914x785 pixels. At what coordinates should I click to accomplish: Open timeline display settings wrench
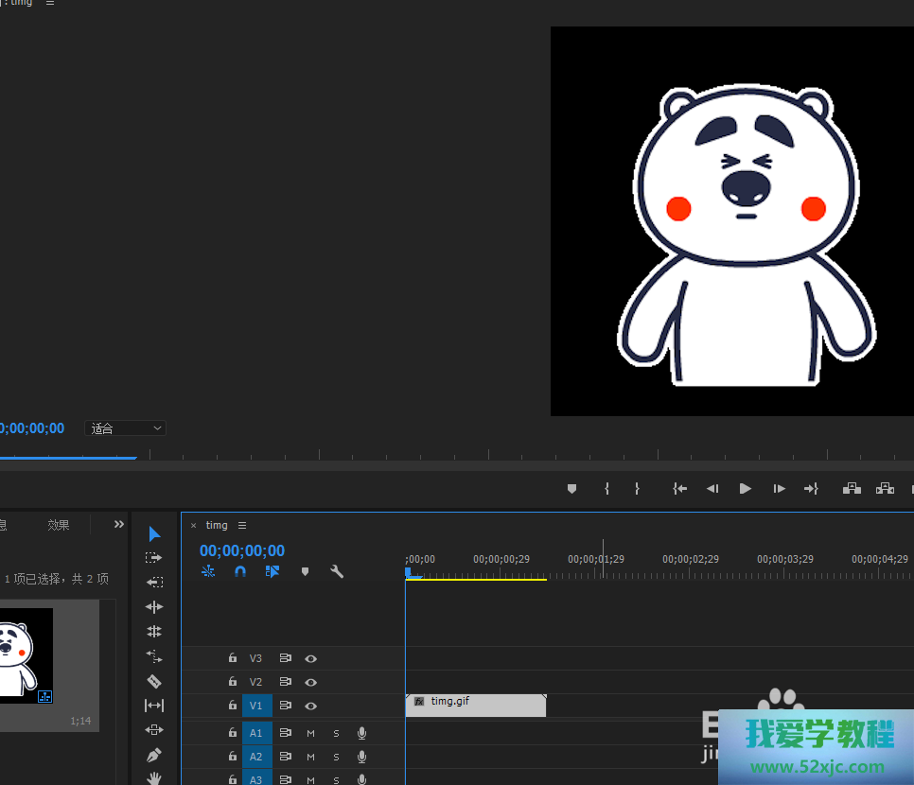[x=337, y=571]
